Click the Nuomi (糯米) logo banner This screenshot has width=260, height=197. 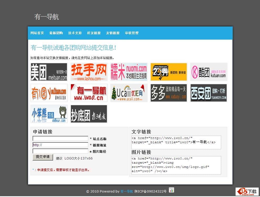pyautogui.click(x=129, y=72)
